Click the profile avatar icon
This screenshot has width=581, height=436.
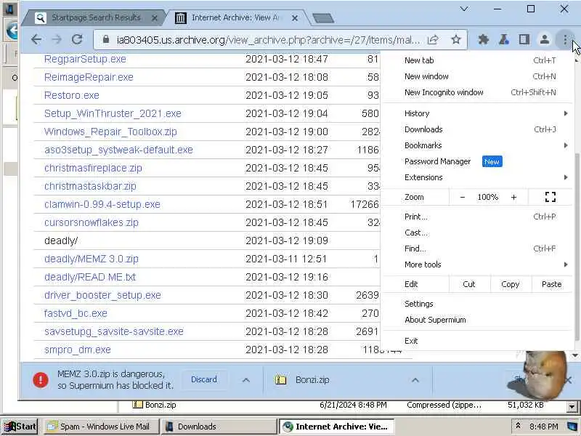(x=544, y=39)
